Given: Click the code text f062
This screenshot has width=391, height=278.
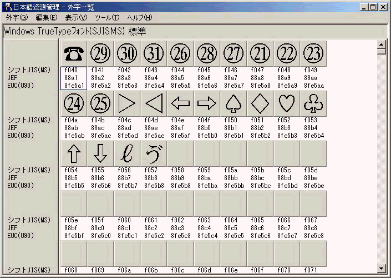Looking at the screenshot, I should (177, 220).
